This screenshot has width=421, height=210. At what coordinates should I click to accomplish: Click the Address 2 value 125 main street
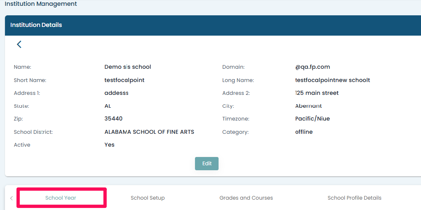317,93
